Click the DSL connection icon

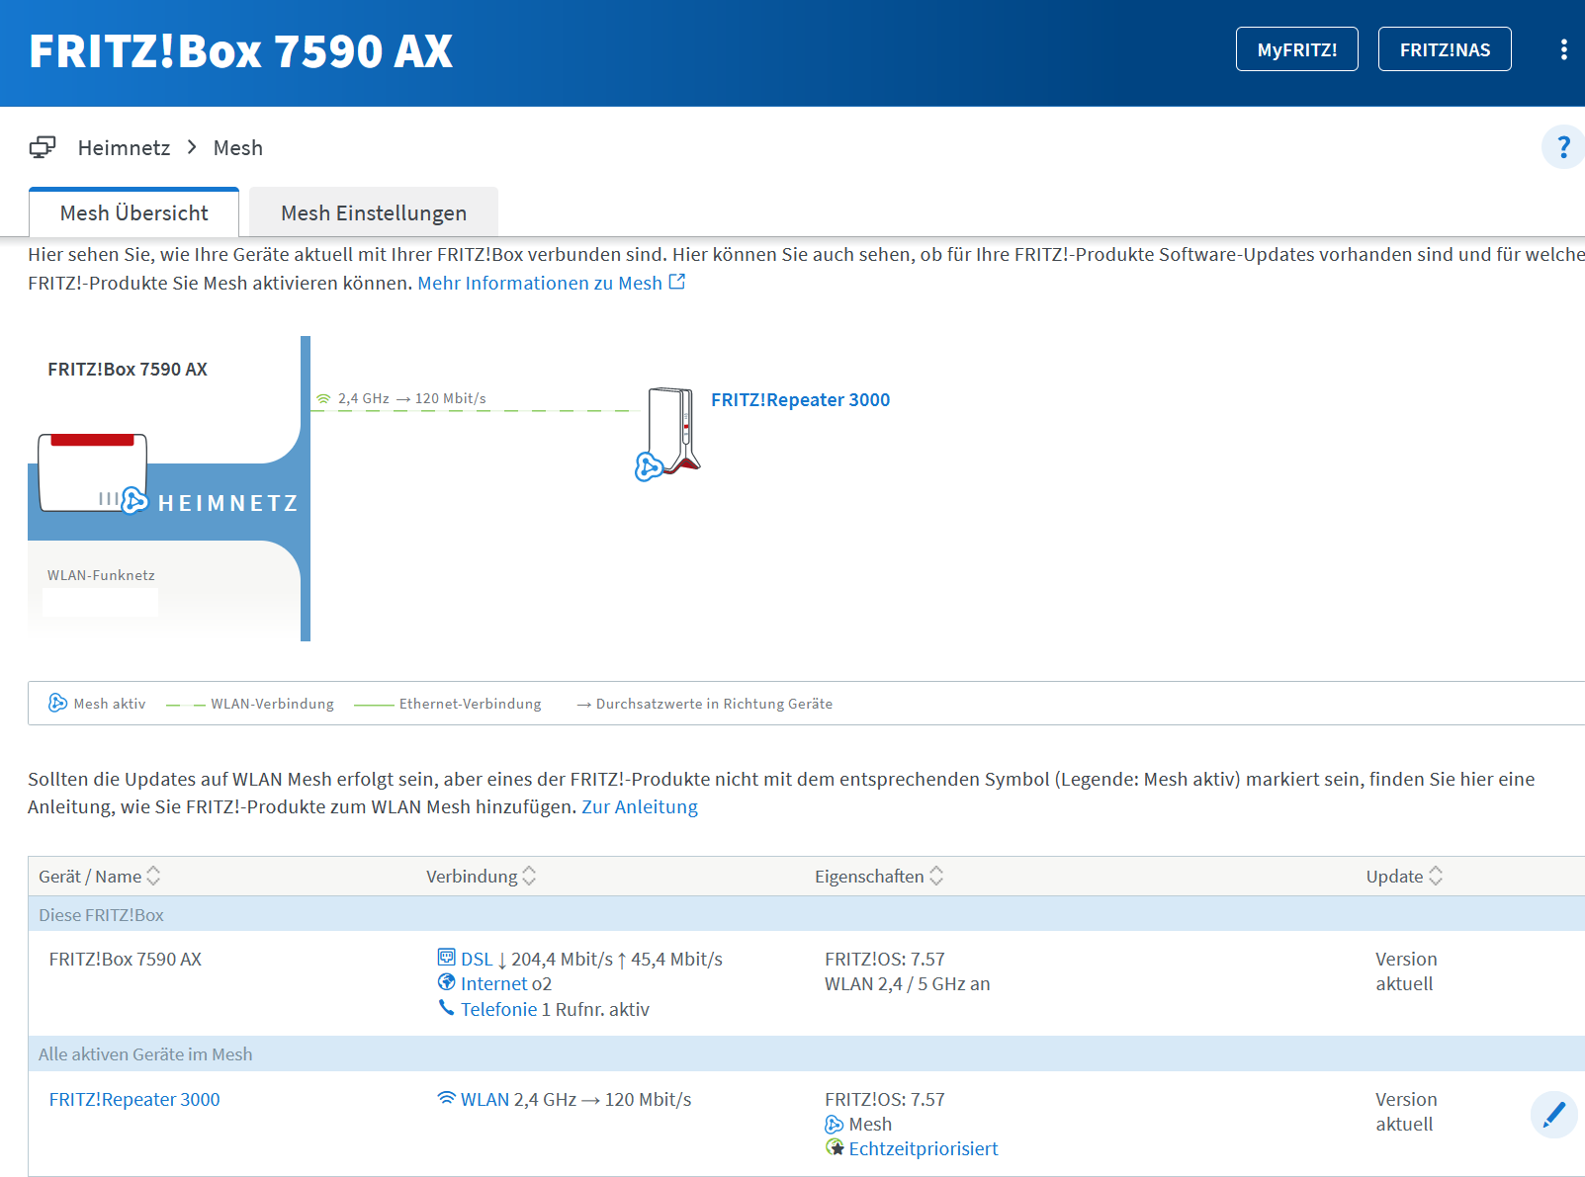[446, 958]
